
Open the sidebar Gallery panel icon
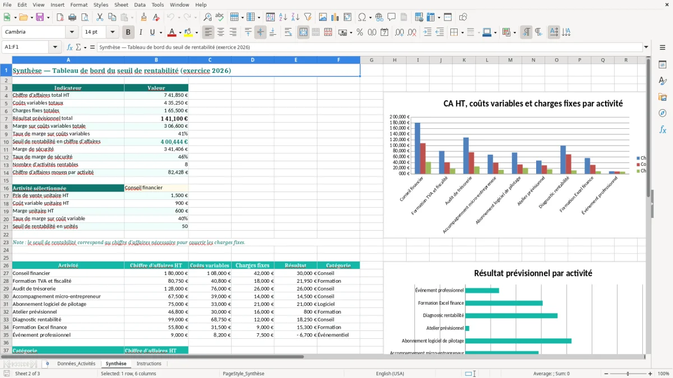click(662, 97)
